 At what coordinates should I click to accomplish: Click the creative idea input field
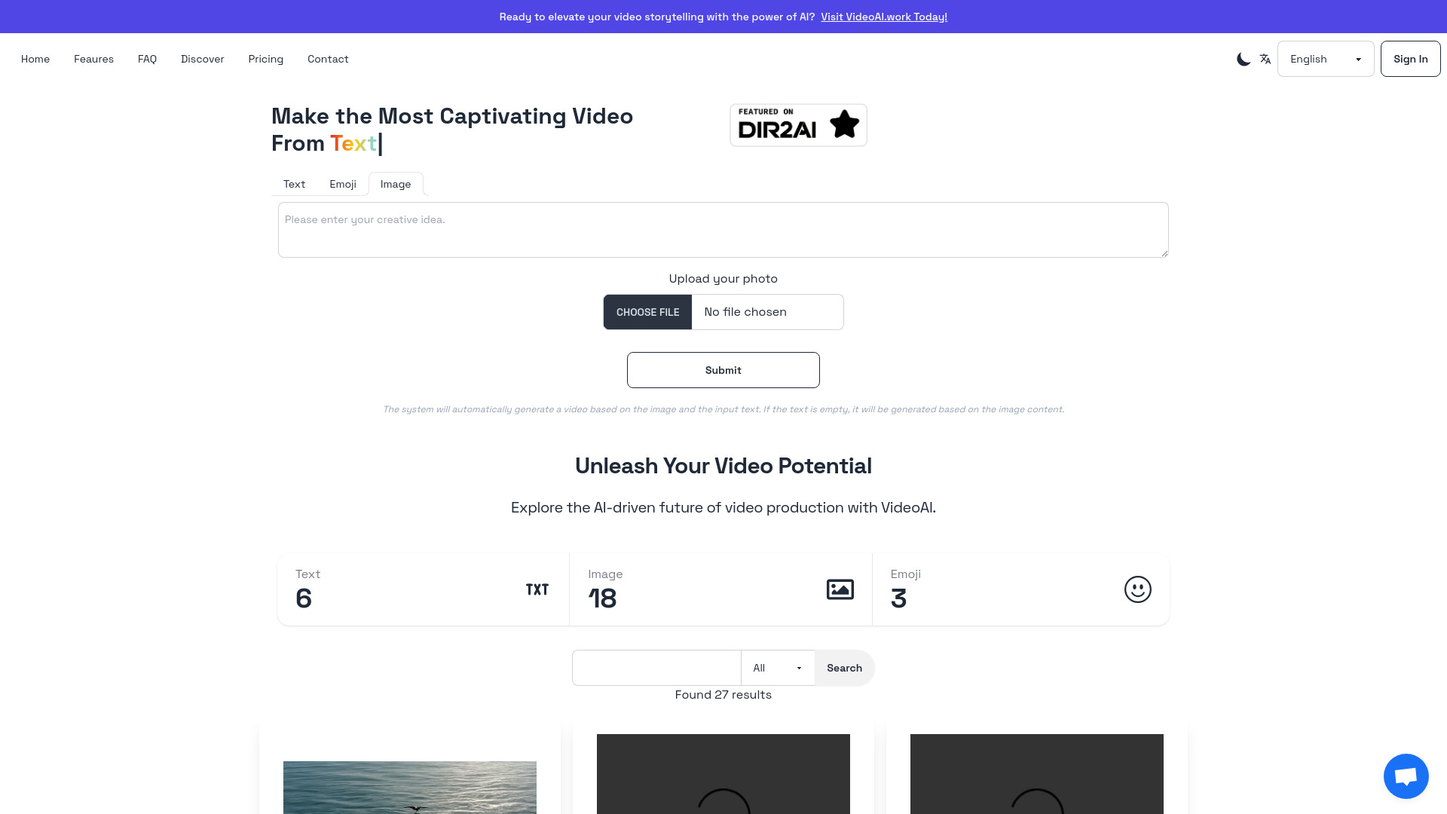[x=723, y=228]
